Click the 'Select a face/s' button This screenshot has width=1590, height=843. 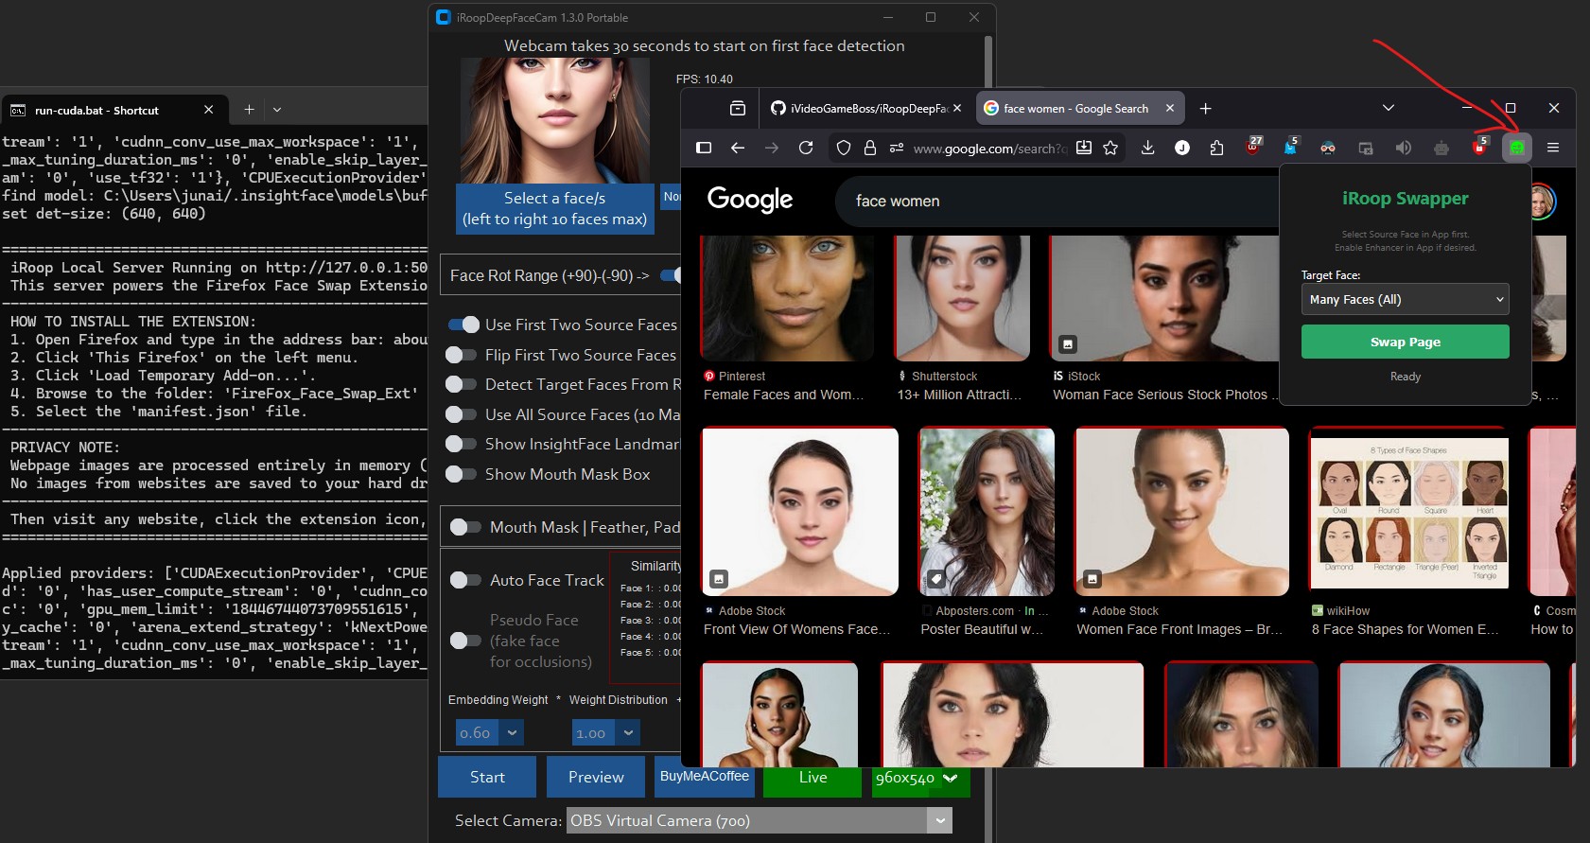[554, 208]
